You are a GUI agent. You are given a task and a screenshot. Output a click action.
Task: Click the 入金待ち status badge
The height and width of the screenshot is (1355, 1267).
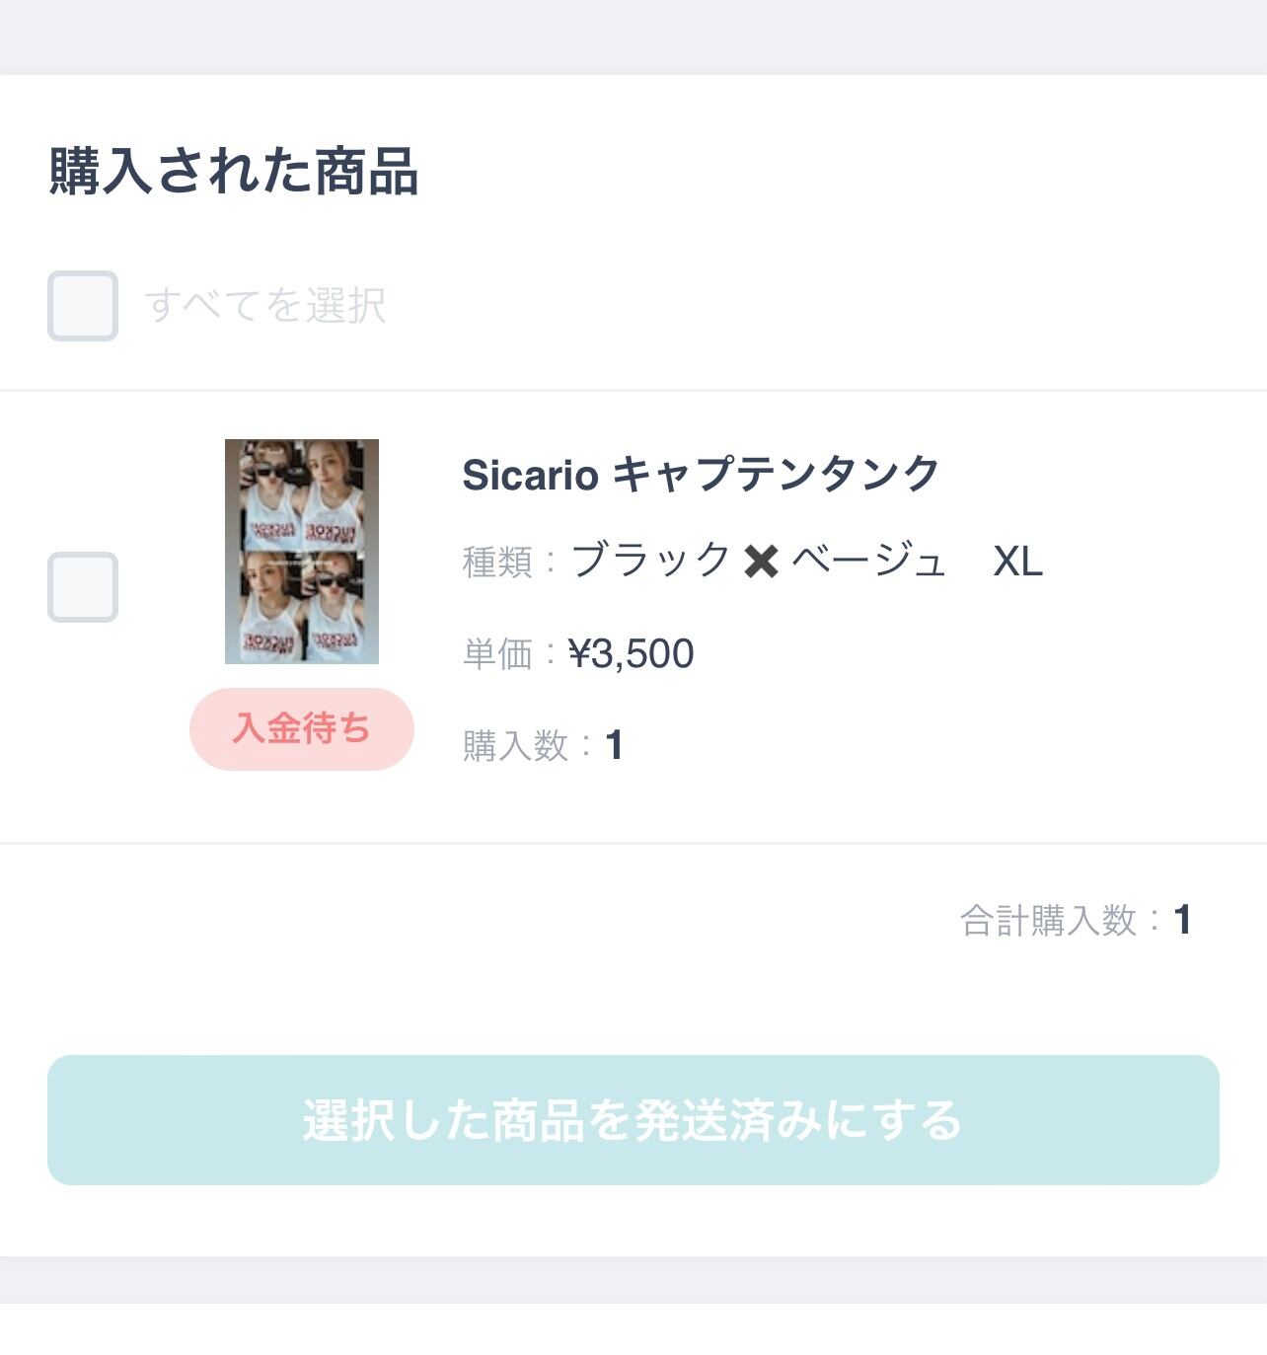point(302,729)
